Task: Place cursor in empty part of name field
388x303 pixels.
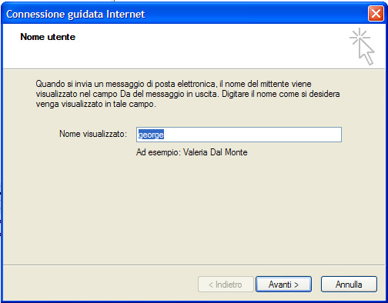Action: click(x=252, y=135)
